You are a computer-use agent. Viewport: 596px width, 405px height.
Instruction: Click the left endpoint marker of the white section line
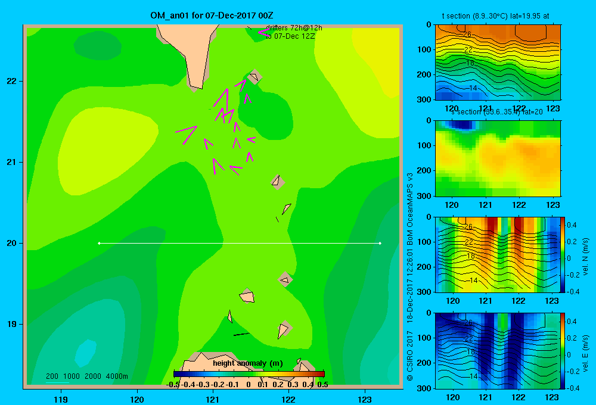coord(99,243)
